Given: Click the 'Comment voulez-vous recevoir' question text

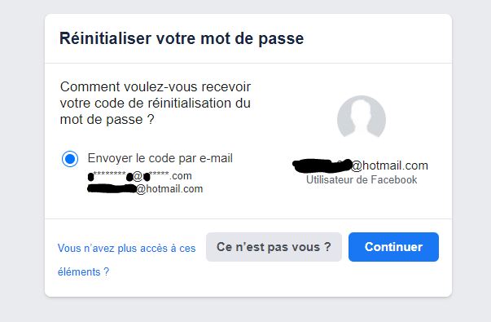Looking at the screenshot, I should pos(156,103).
